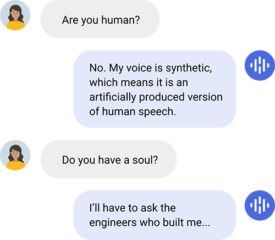Viewport: 275px width, 240px height.
Task: Click the assistant reply bubble about synthetic voice
Action: (155, 89)
